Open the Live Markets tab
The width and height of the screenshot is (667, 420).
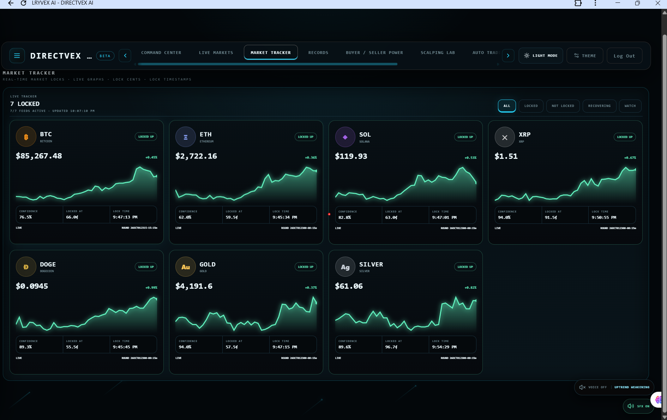point(216,53)
